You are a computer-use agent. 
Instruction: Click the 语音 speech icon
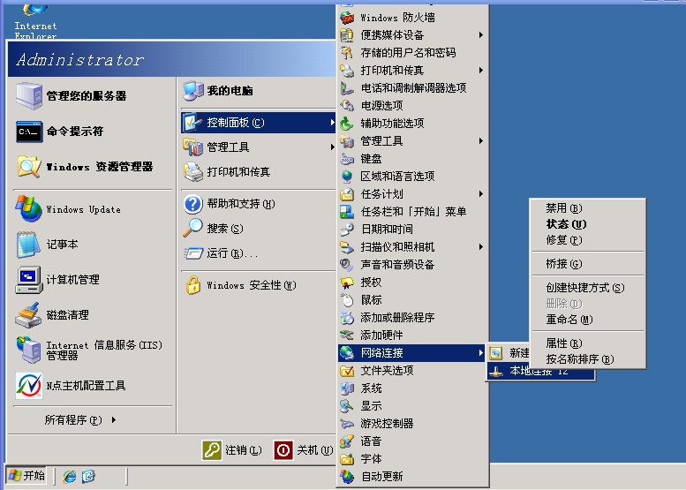(347, 441)
